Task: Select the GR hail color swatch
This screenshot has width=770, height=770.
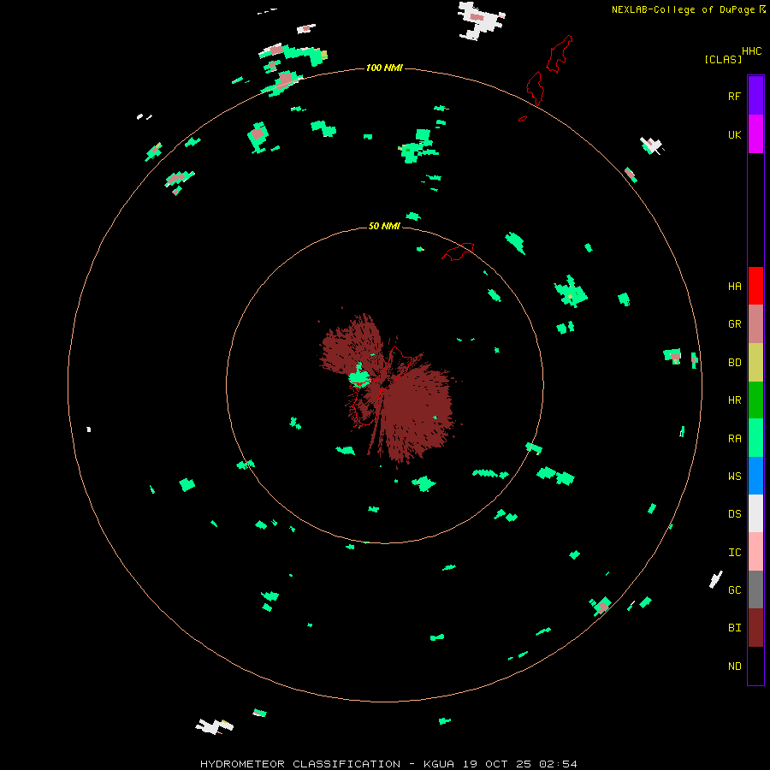Action: pos(755,323)
